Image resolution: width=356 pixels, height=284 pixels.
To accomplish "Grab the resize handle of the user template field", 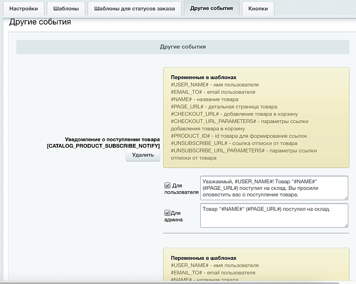I will [346, 197].
